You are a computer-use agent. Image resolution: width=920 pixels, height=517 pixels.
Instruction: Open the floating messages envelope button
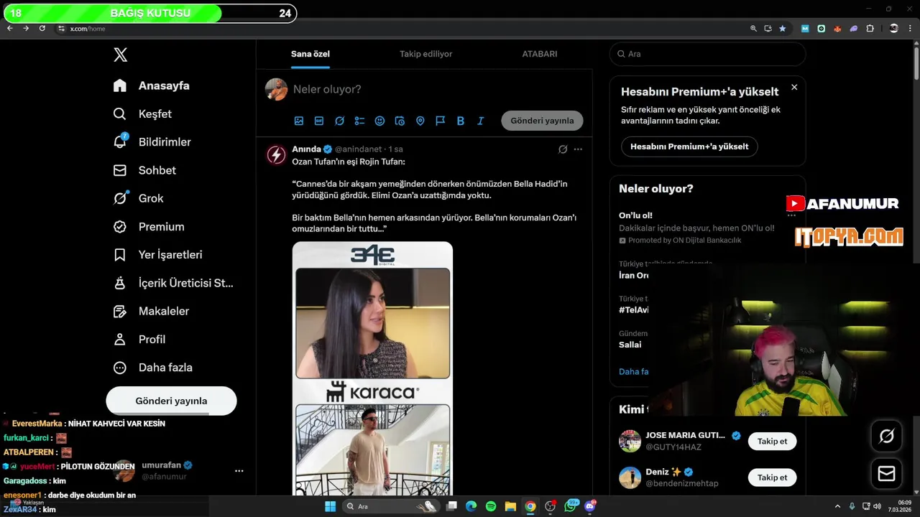[x=886, y=474]
